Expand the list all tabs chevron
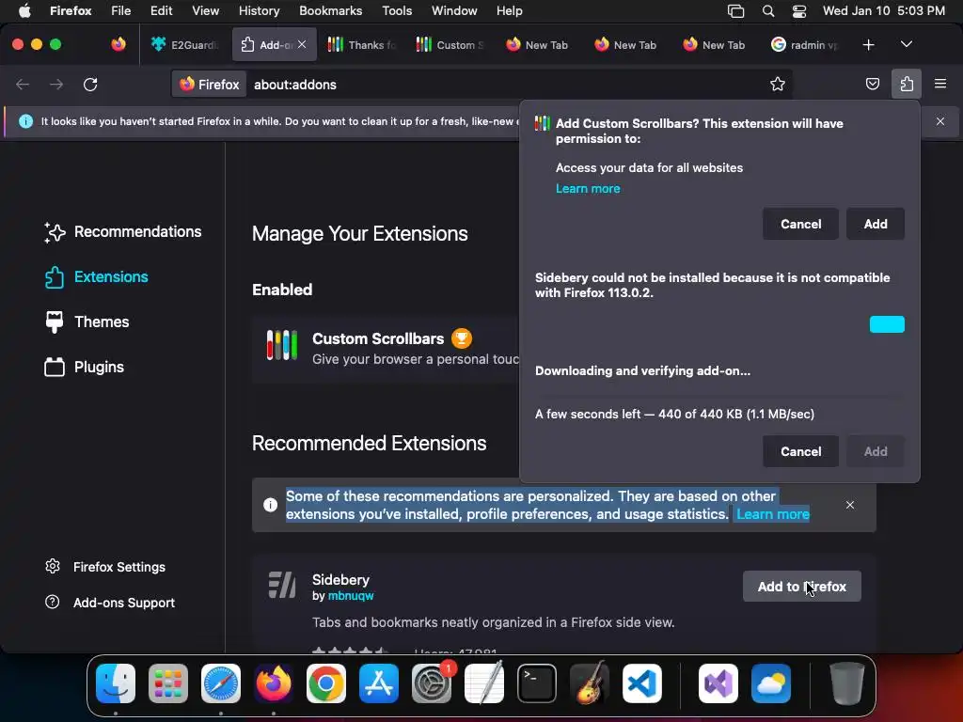 click(x=907, y=45)
